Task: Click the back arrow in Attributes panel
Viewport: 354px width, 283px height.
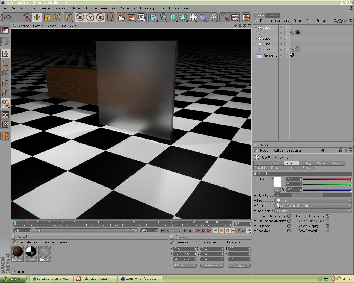Action: coord(323,150)
